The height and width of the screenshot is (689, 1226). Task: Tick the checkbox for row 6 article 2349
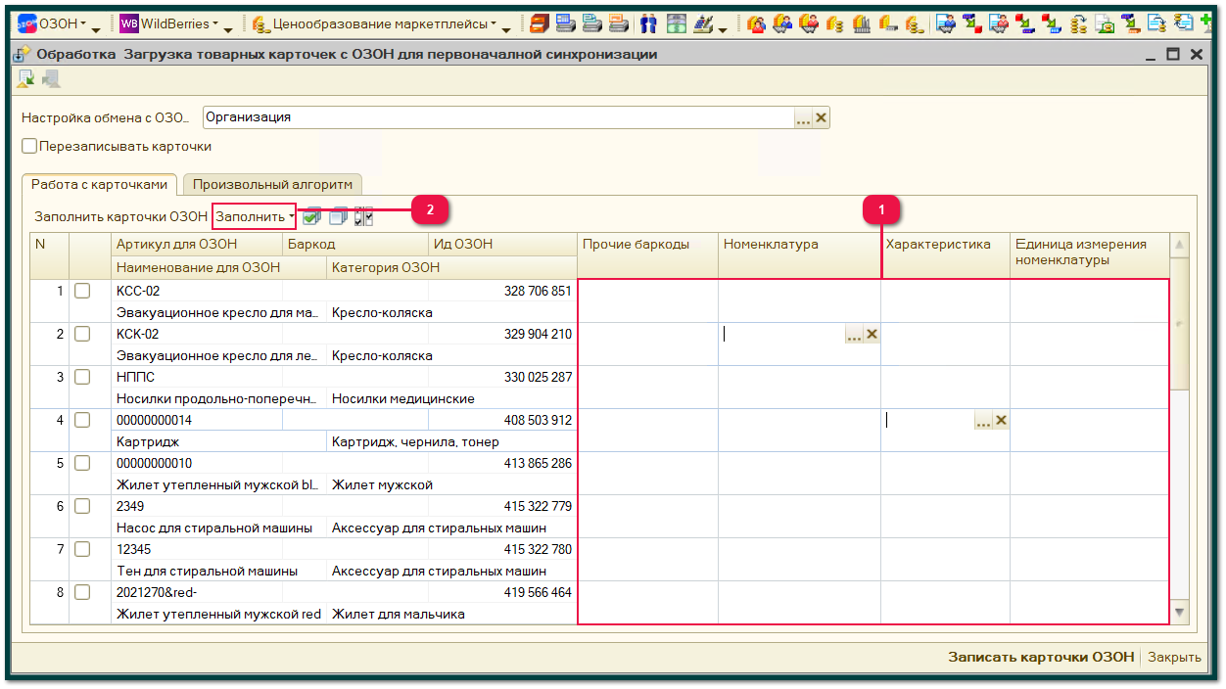click(82, 506)
